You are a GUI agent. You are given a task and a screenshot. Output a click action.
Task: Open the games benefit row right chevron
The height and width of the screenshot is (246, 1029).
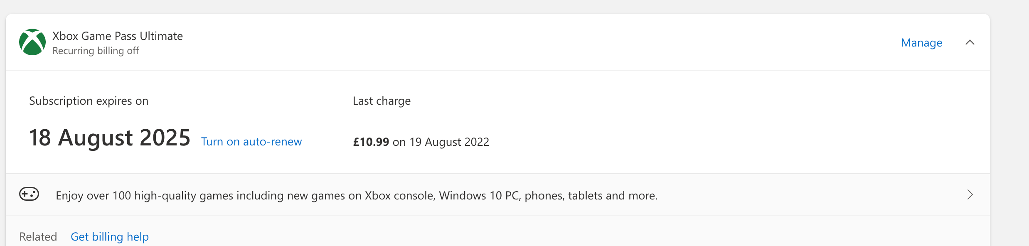tap(970, 195)
